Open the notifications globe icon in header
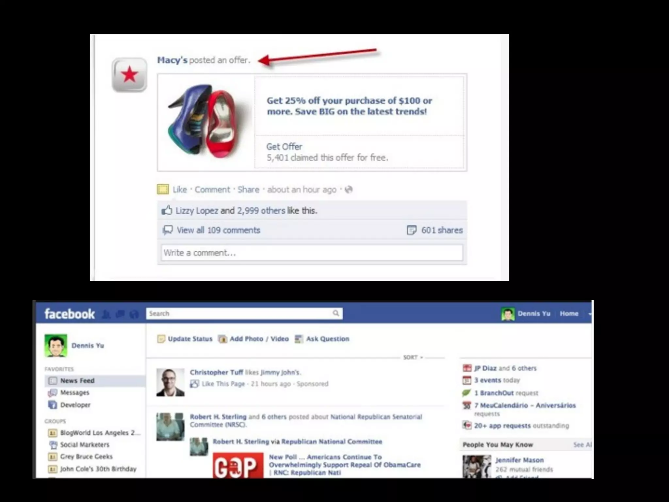Viewport: 669px width, 502px height. [x=134, y=314]
